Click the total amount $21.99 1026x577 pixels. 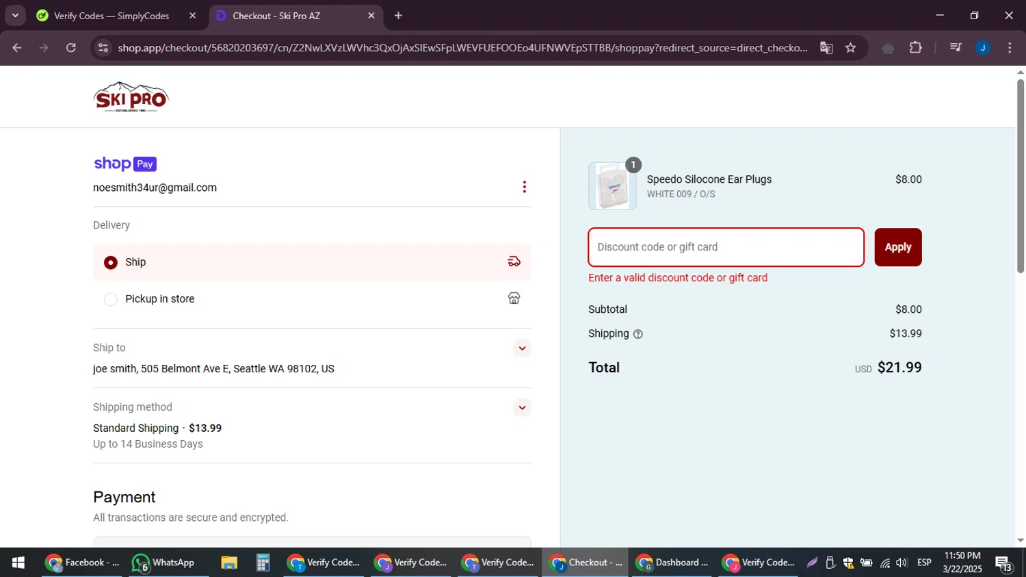[x=899, y=368]
